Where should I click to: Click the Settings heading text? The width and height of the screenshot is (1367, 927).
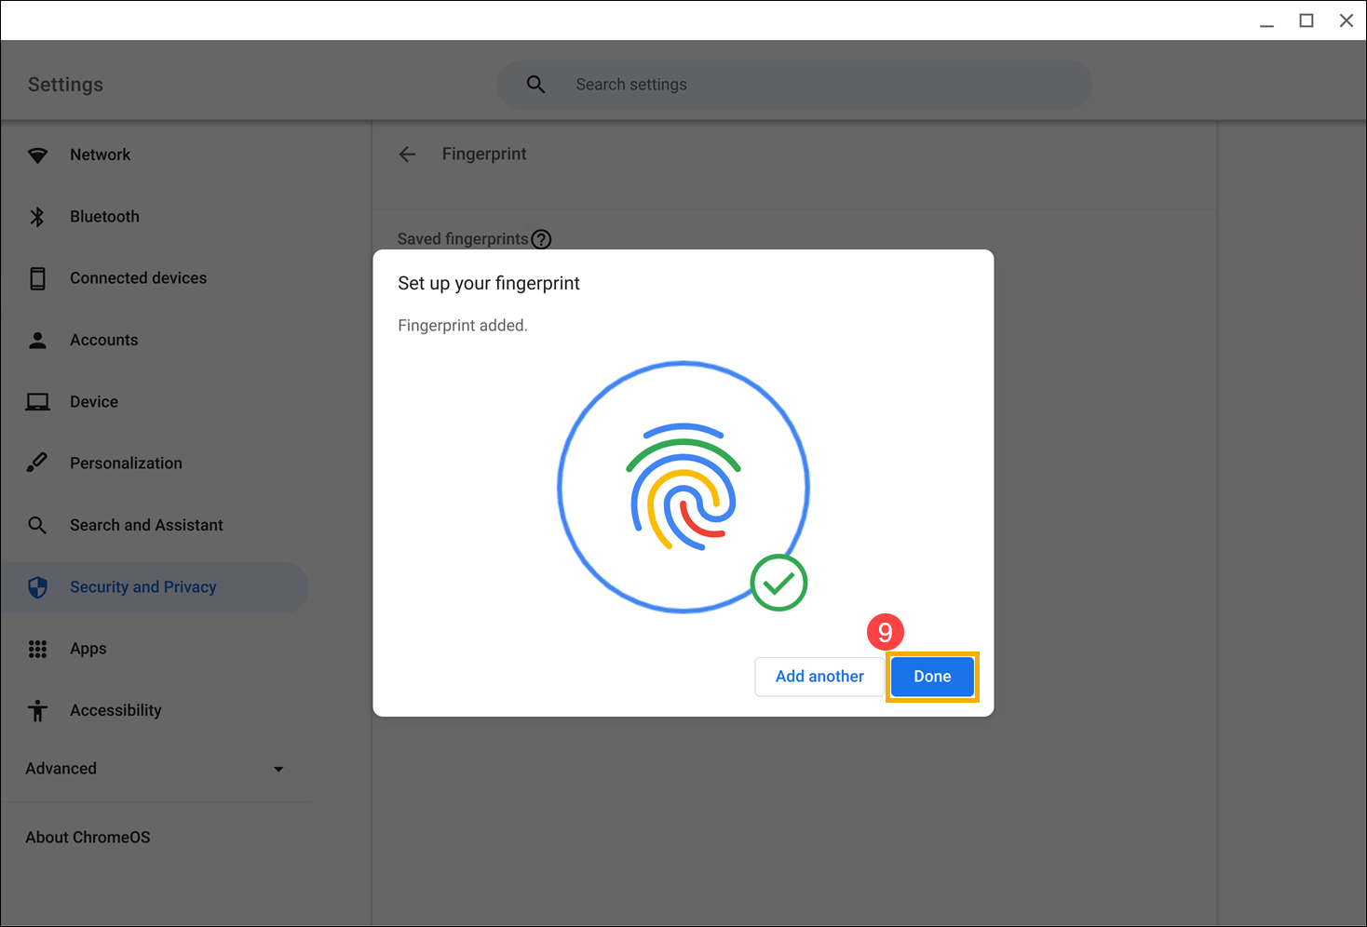(x=65, y=85)
